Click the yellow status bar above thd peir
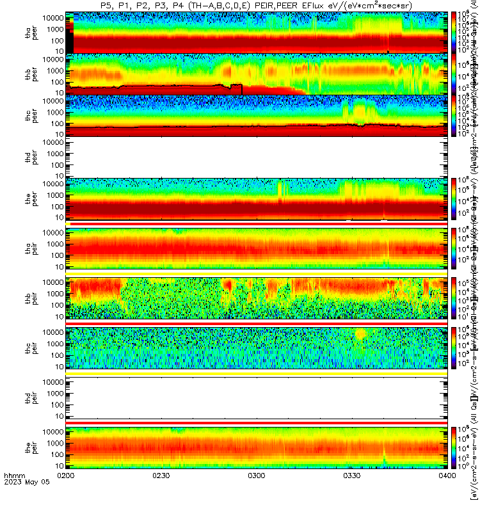This screenshot has width=480, height=512. click(257, 374)
